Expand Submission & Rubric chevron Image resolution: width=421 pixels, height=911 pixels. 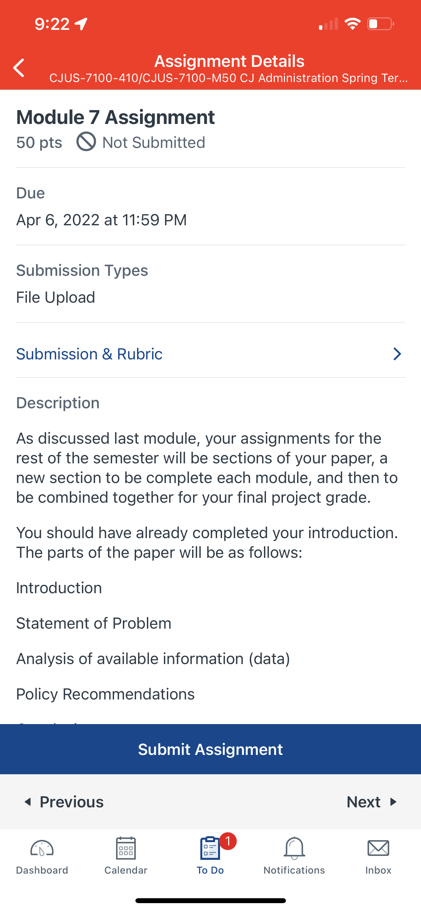click(x=397, y=354)
